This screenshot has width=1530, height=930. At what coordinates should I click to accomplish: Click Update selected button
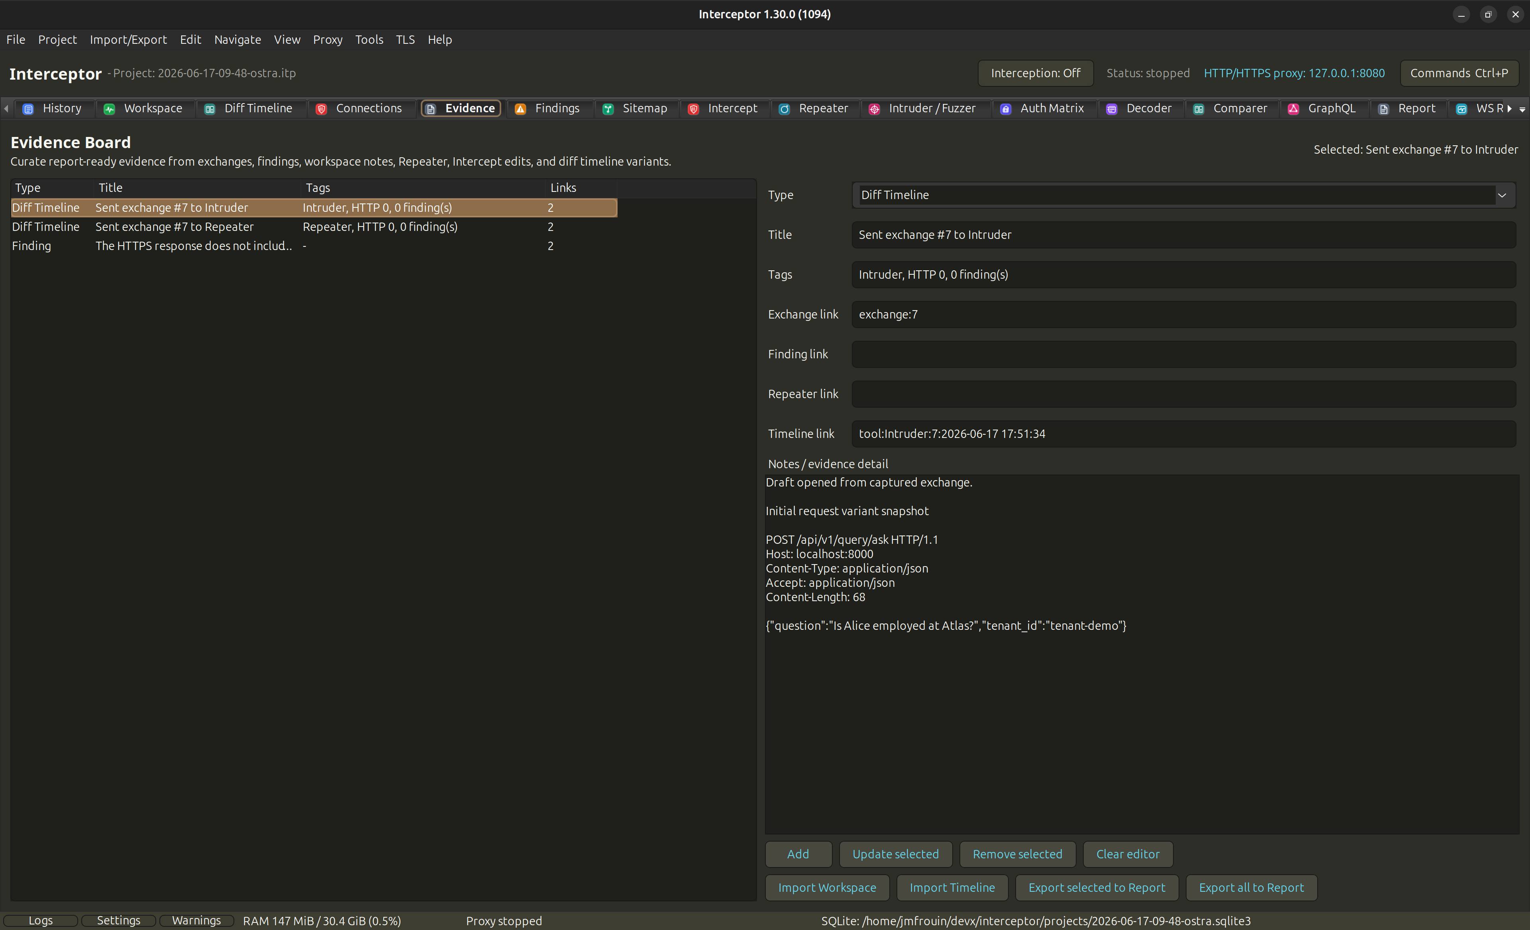pos(895,854)
